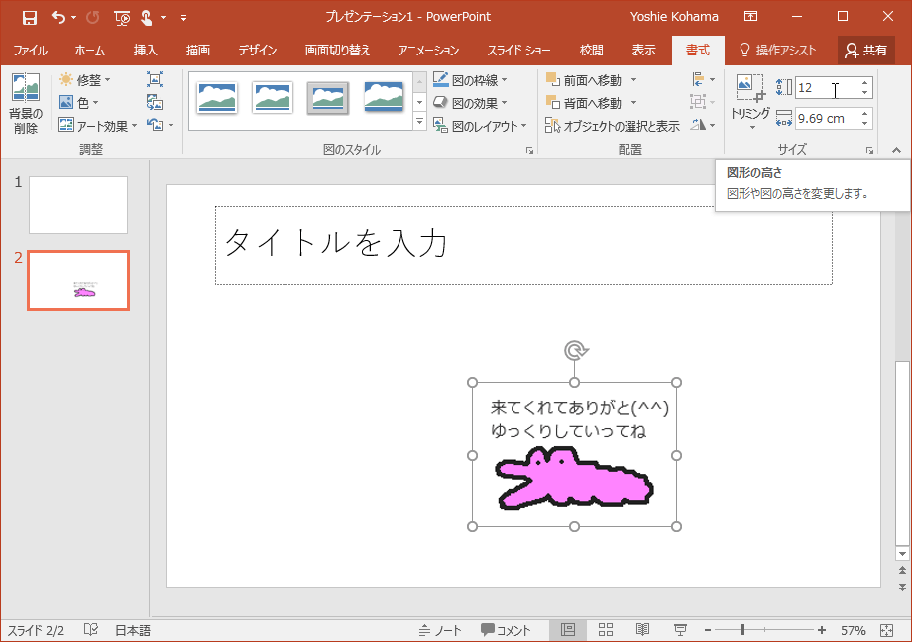Switch to Normal view icon

tap(568, 630)
